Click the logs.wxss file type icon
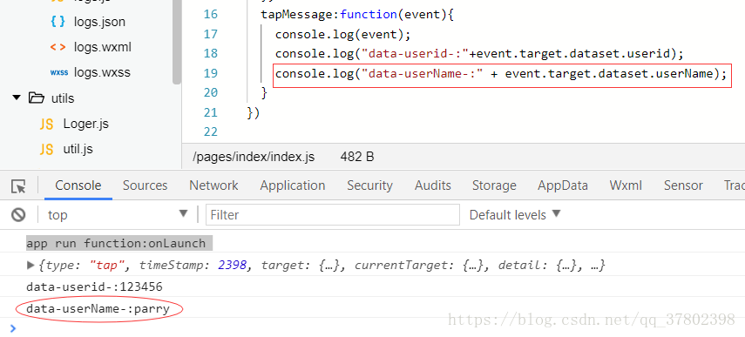Screen dimensions: 745x337 pyautogui.click(x=59, y=73)
